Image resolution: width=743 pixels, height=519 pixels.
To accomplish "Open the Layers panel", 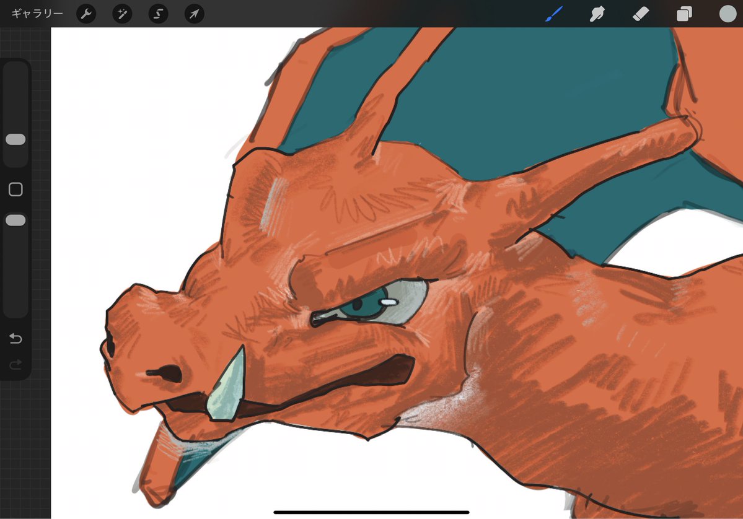I will [x=684, y=14].
